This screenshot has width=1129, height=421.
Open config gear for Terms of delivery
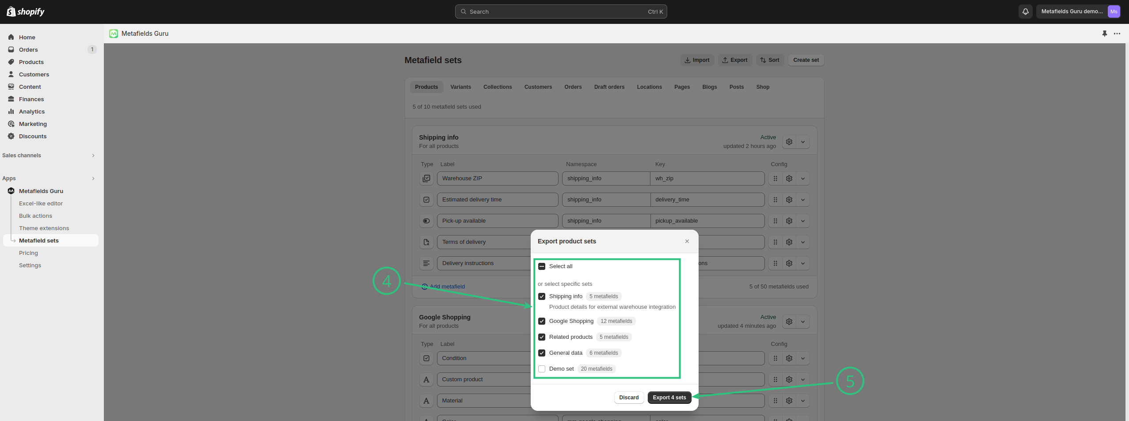pyautogui.click(x=789, y=242)
